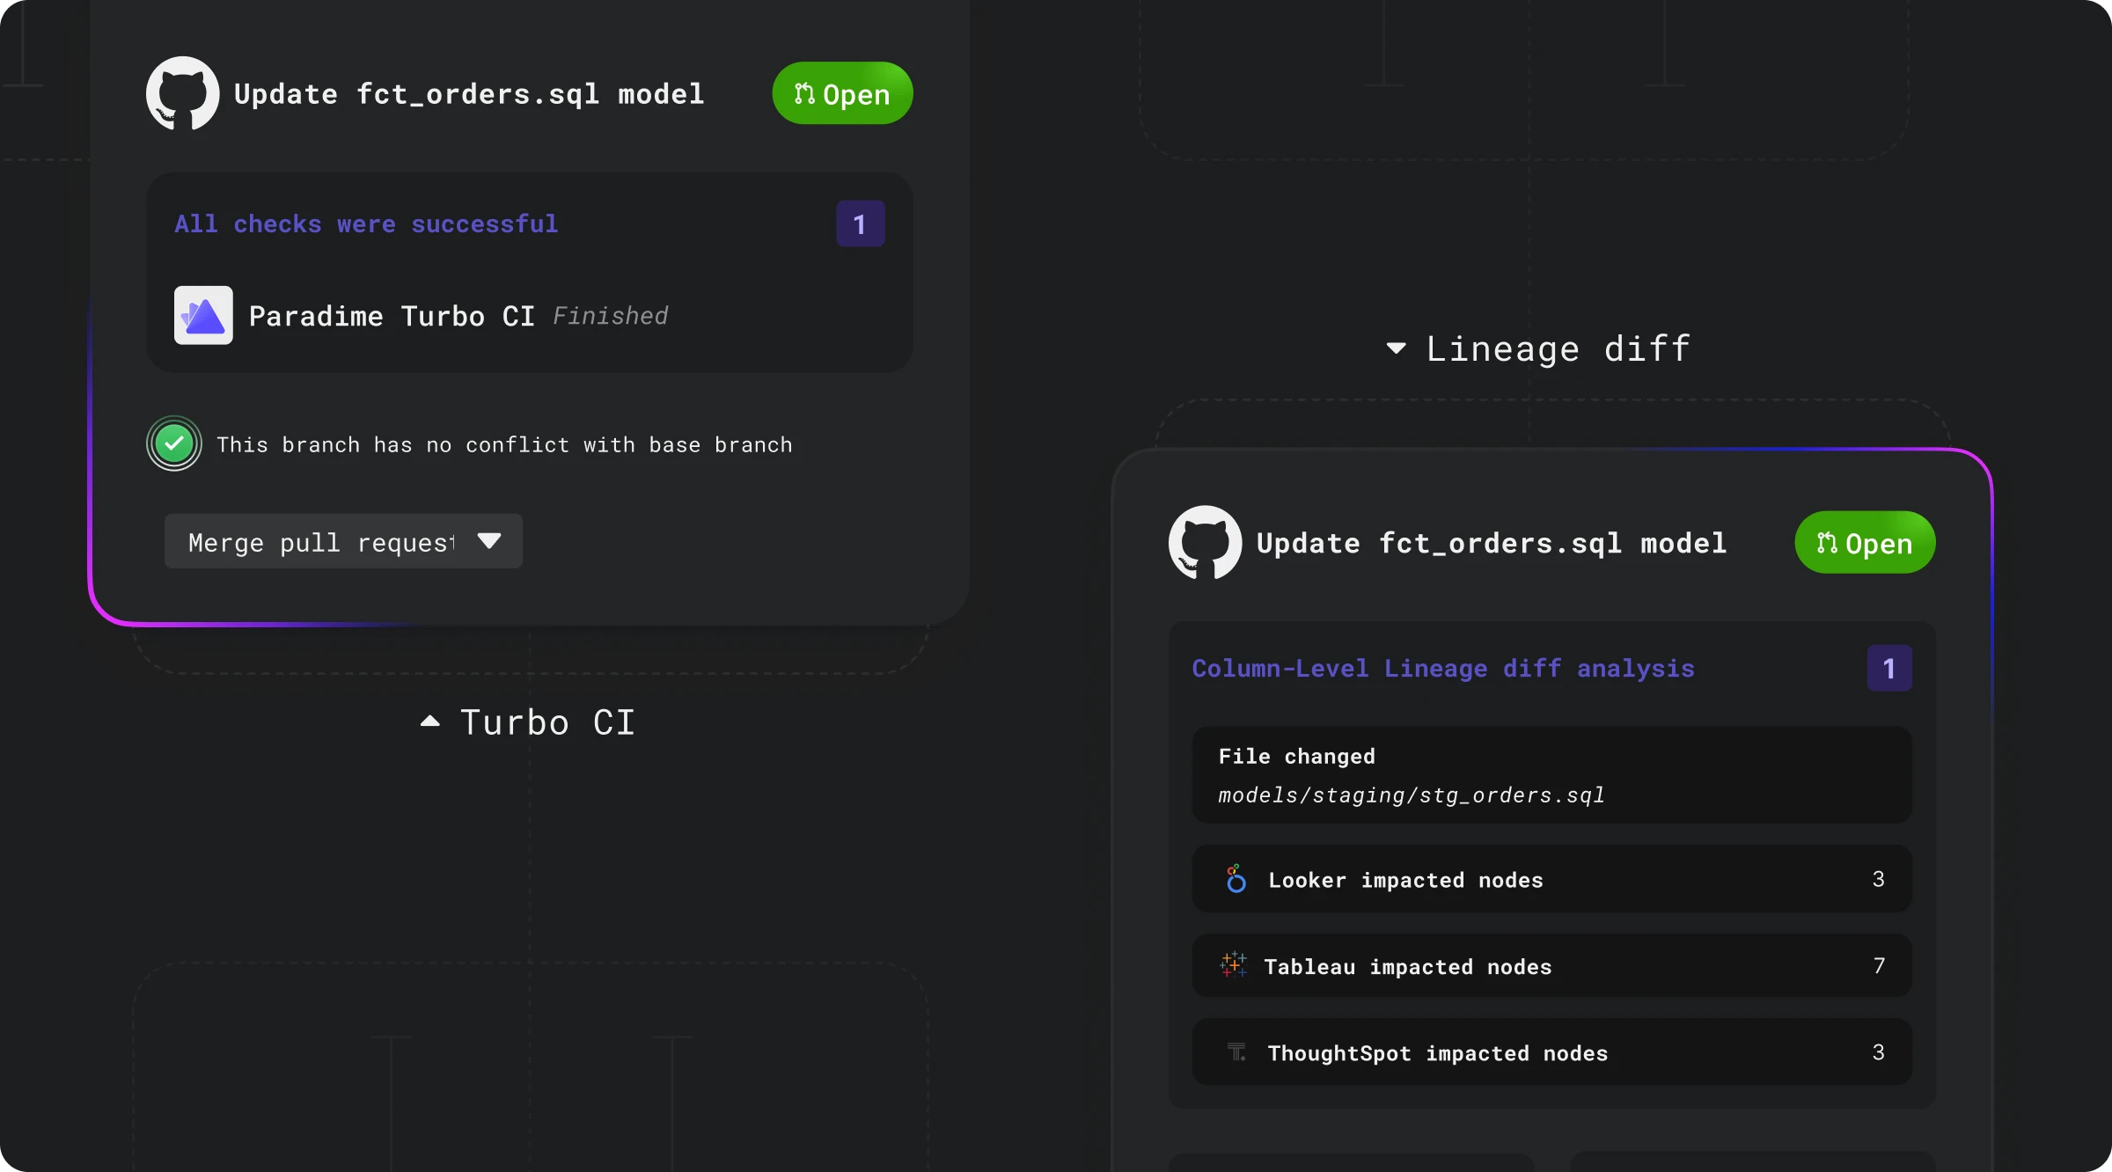Click Lineage diff analysis count badge
The height and width of the screenshot is (1172, 2112).
tap(1888, 669)
